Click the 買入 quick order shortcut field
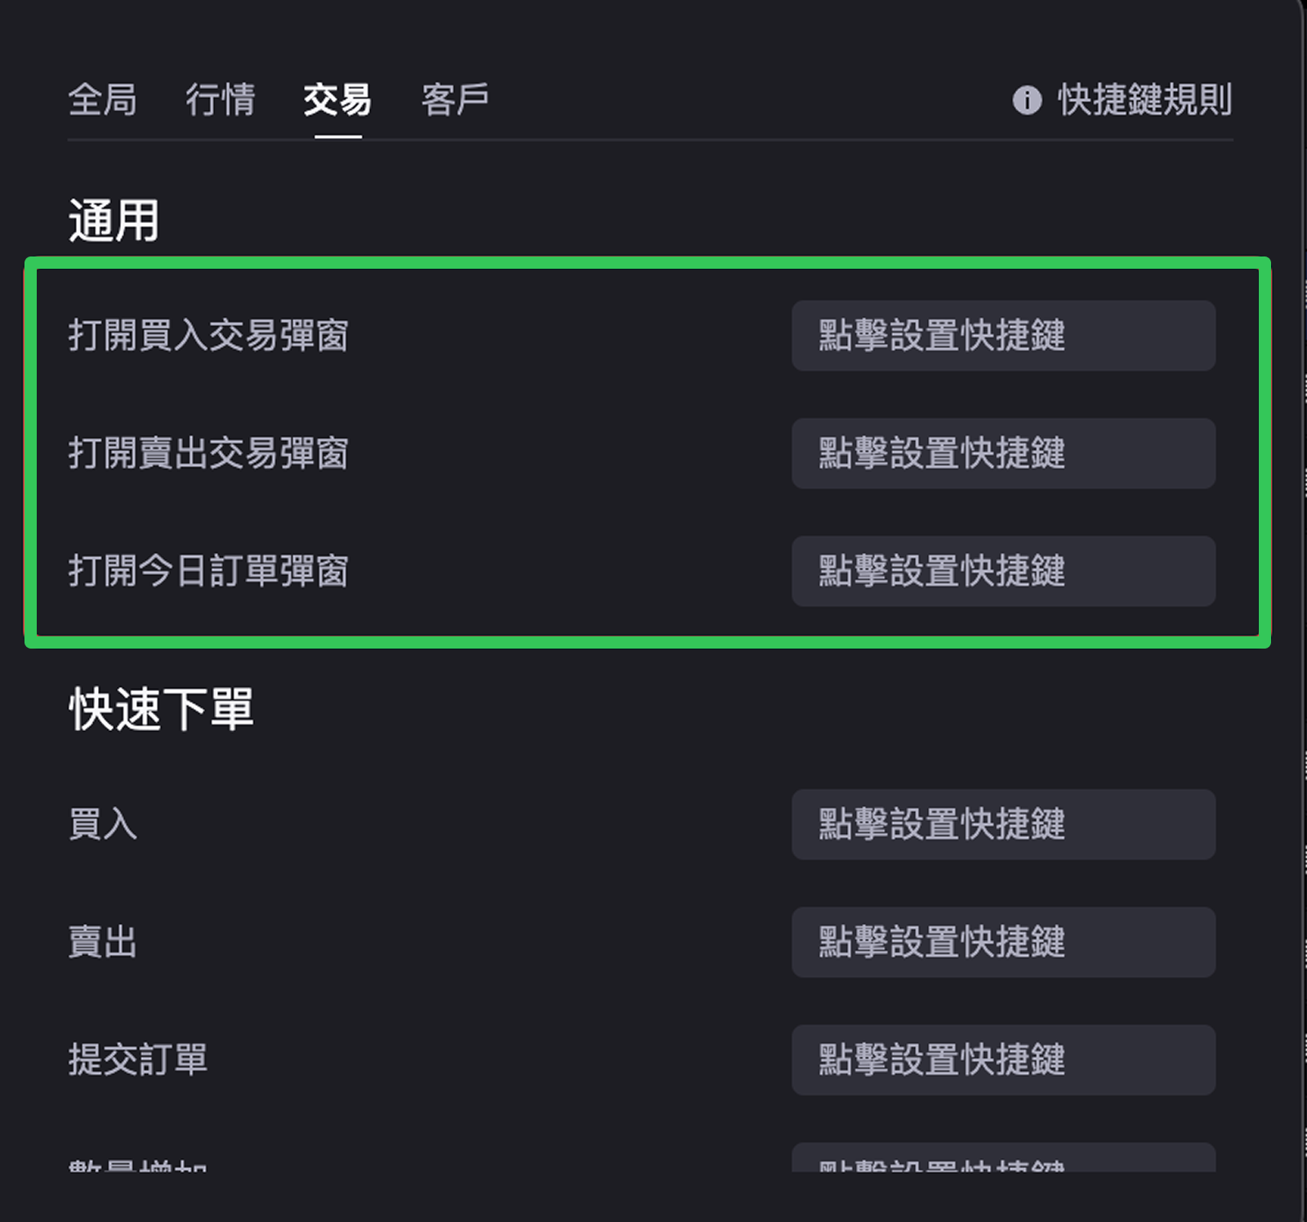Image resolution: width=1307 pixels, height=1222 pixels. 1003,824
